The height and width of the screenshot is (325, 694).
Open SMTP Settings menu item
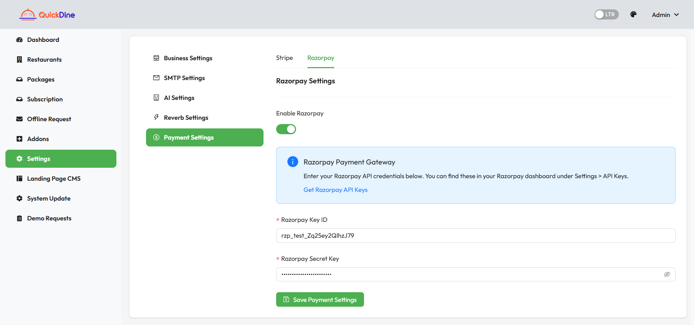pyautogui.click(x=205, y=78)
